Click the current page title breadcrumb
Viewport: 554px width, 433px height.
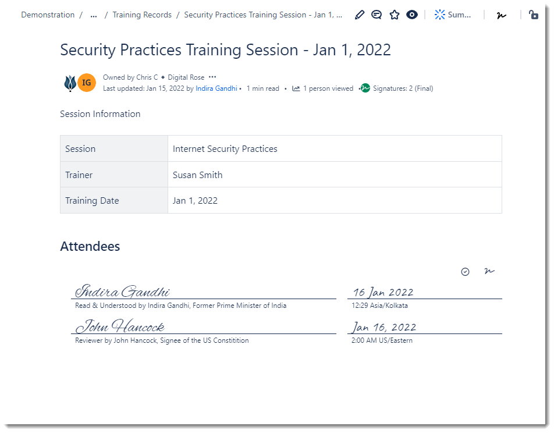tap(263, 15)
